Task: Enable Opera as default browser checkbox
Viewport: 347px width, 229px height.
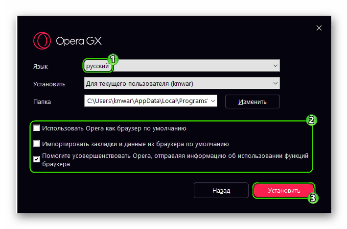Action: [37, 128]
